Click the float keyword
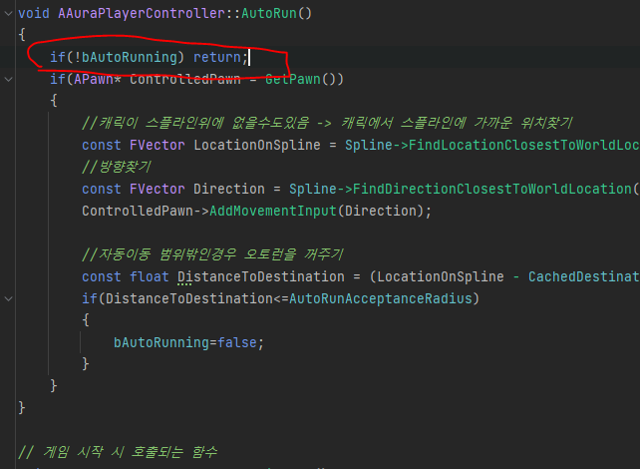Image resolution: width=640 pixels, height=469 pixels. point(149,276)
